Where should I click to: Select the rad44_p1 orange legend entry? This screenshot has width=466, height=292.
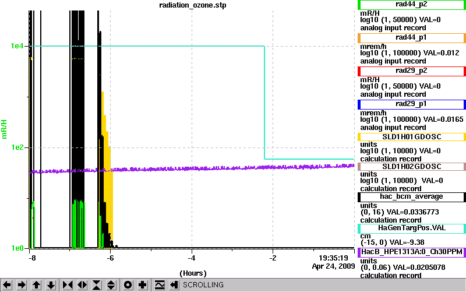pyautogui.click(x=411, y=38)
